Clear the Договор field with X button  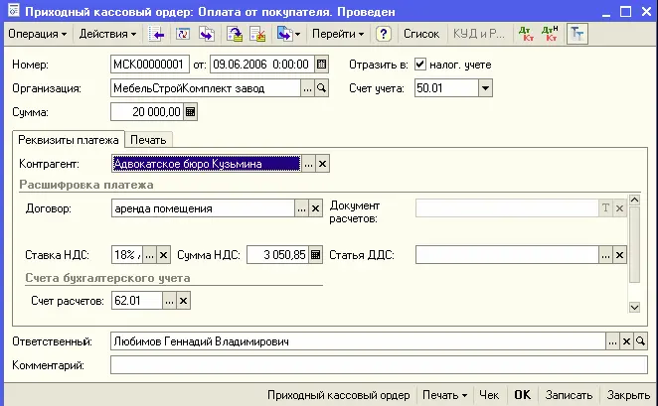pos(315,208)
